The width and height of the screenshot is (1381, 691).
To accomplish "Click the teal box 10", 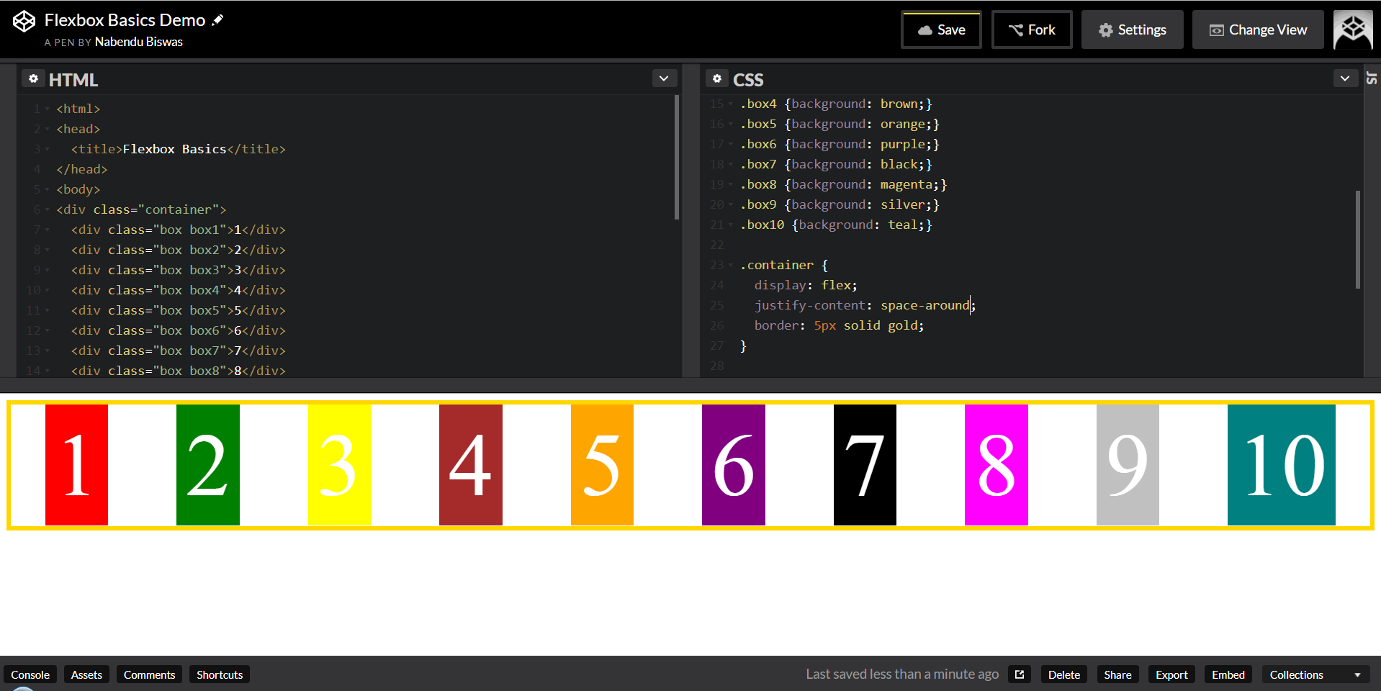I will [x=1282, y=465].
